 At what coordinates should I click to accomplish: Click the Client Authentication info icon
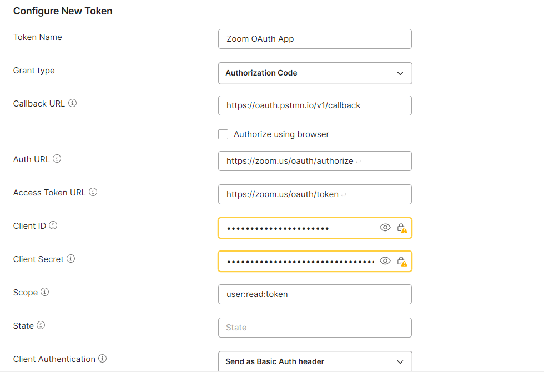click(x=102, y=359)
